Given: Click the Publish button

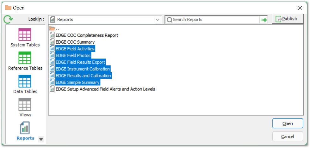Looking at the screenshot, I should (x=288, y=19).
